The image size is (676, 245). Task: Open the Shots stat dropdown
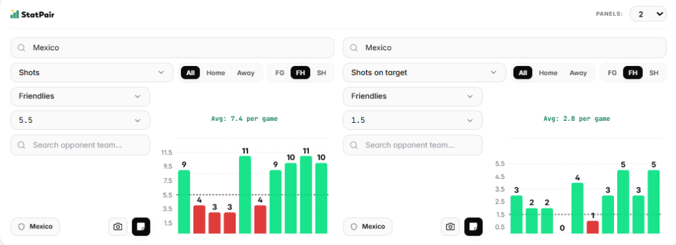click(x=92, y=73)
